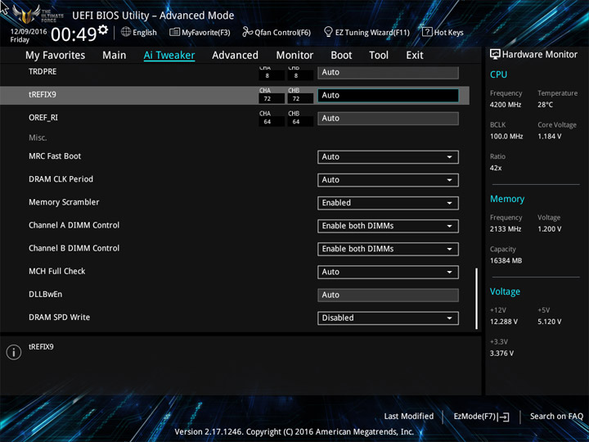Open DRAM CLK Period dropdown
589x442 pixels.
[388, 180]
